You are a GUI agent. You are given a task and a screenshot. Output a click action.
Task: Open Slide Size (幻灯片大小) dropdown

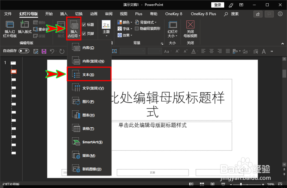click(172, 29)
